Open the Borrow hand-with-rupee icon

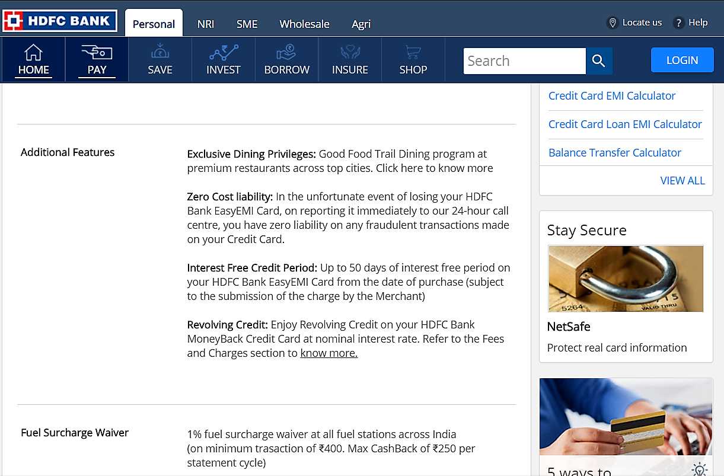click(287, 52)
